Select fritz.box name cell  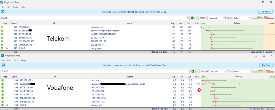point(96,80)
